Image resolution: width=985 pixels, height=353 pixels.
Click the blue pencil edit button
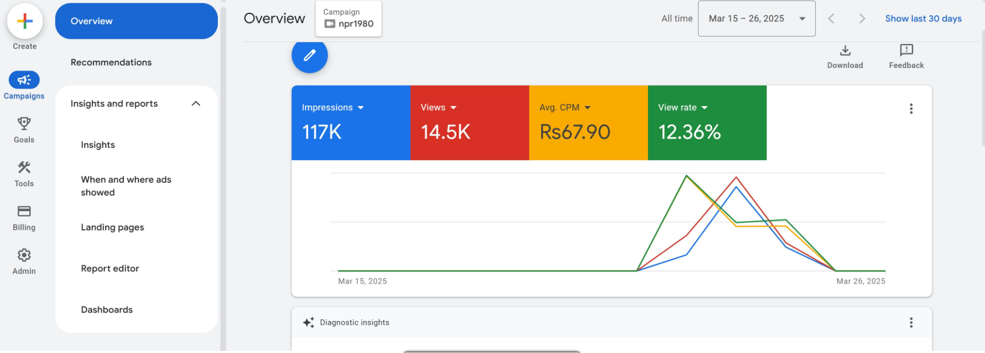(309, 55)
